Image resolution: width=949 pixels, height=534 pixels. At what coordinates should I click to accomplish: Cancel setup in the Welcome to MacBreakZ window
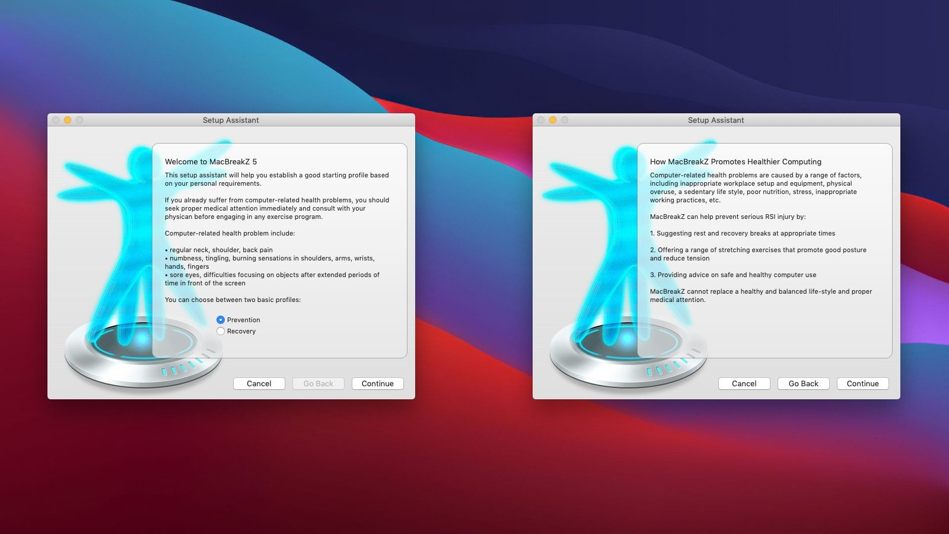(259, 384)
